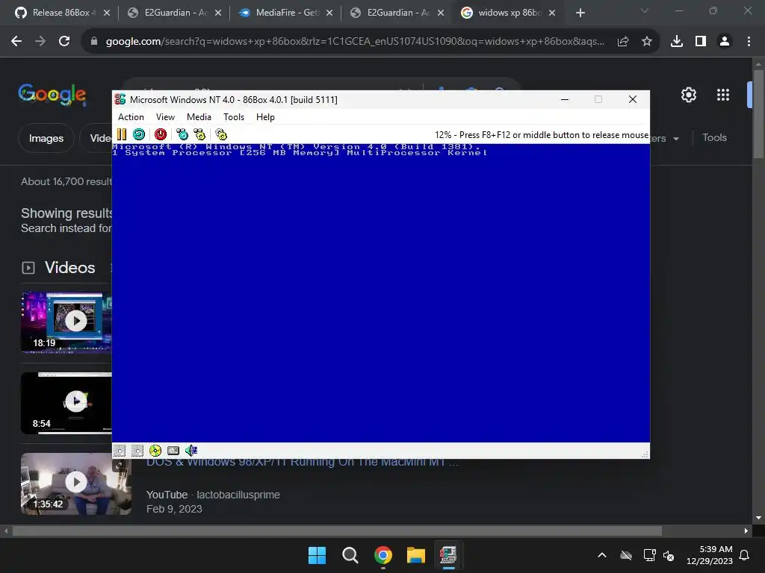Click 86Box taskbar icon
Viewport: 765px width, 573px height.
click(448, 555)
